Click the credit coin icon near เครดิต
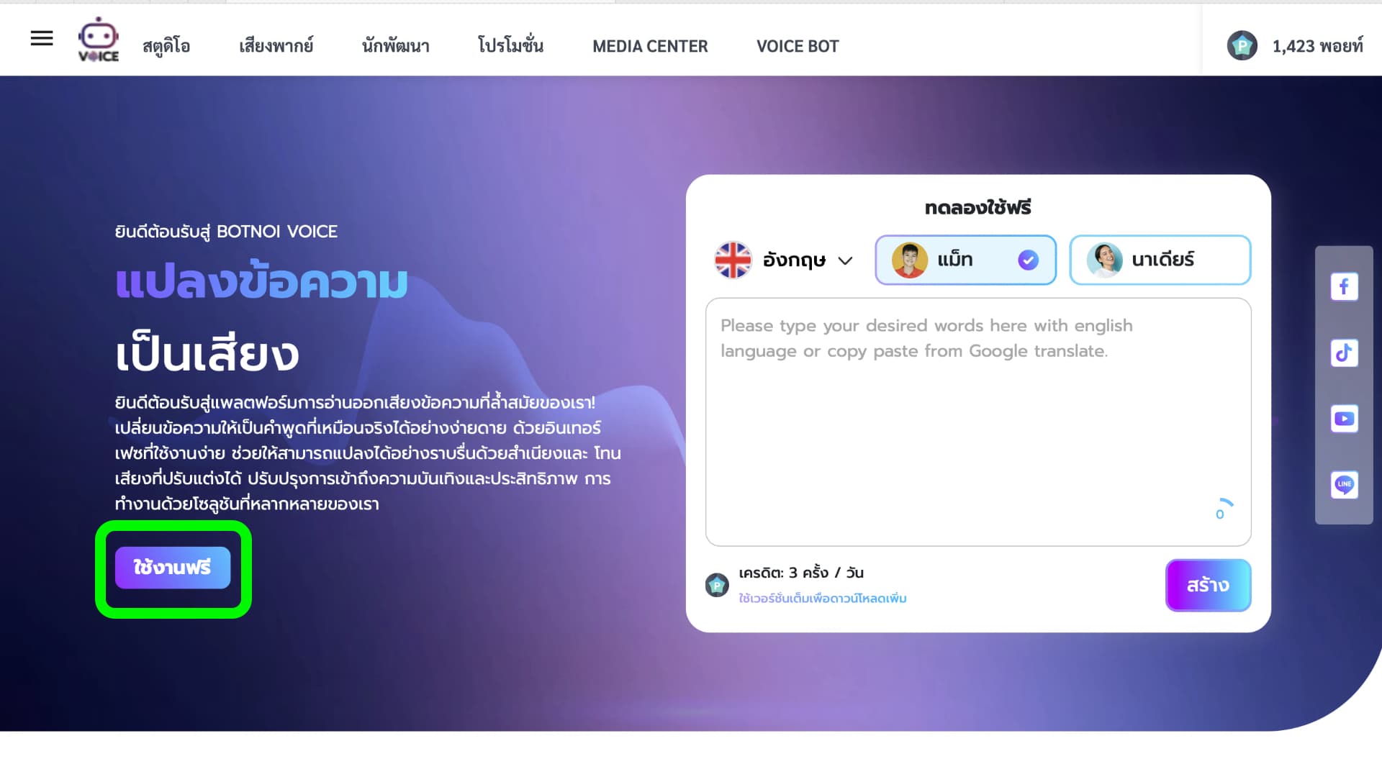This screenshot has height=777, width=1382. tap(717, 585)
